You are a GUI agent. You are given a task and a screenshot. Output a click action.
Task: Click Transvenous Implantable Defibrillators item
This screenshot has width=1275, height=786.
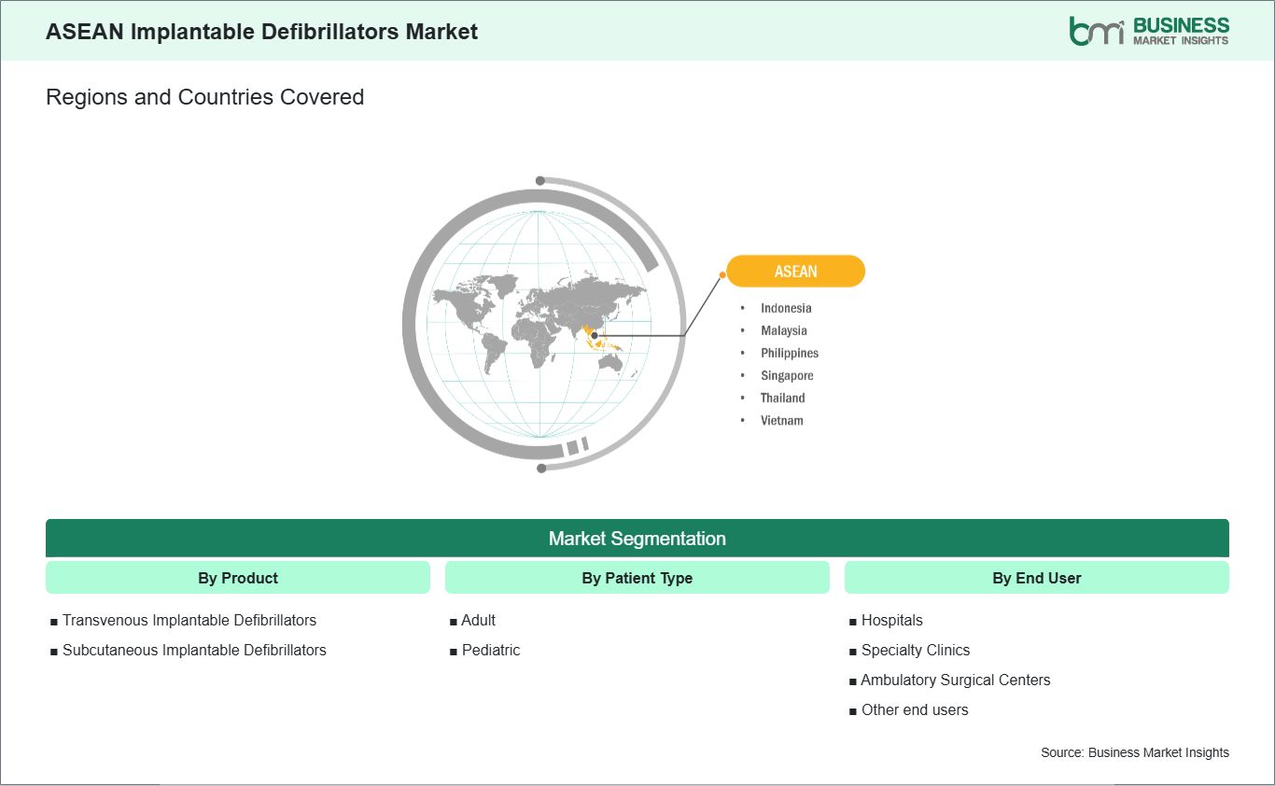189,620
